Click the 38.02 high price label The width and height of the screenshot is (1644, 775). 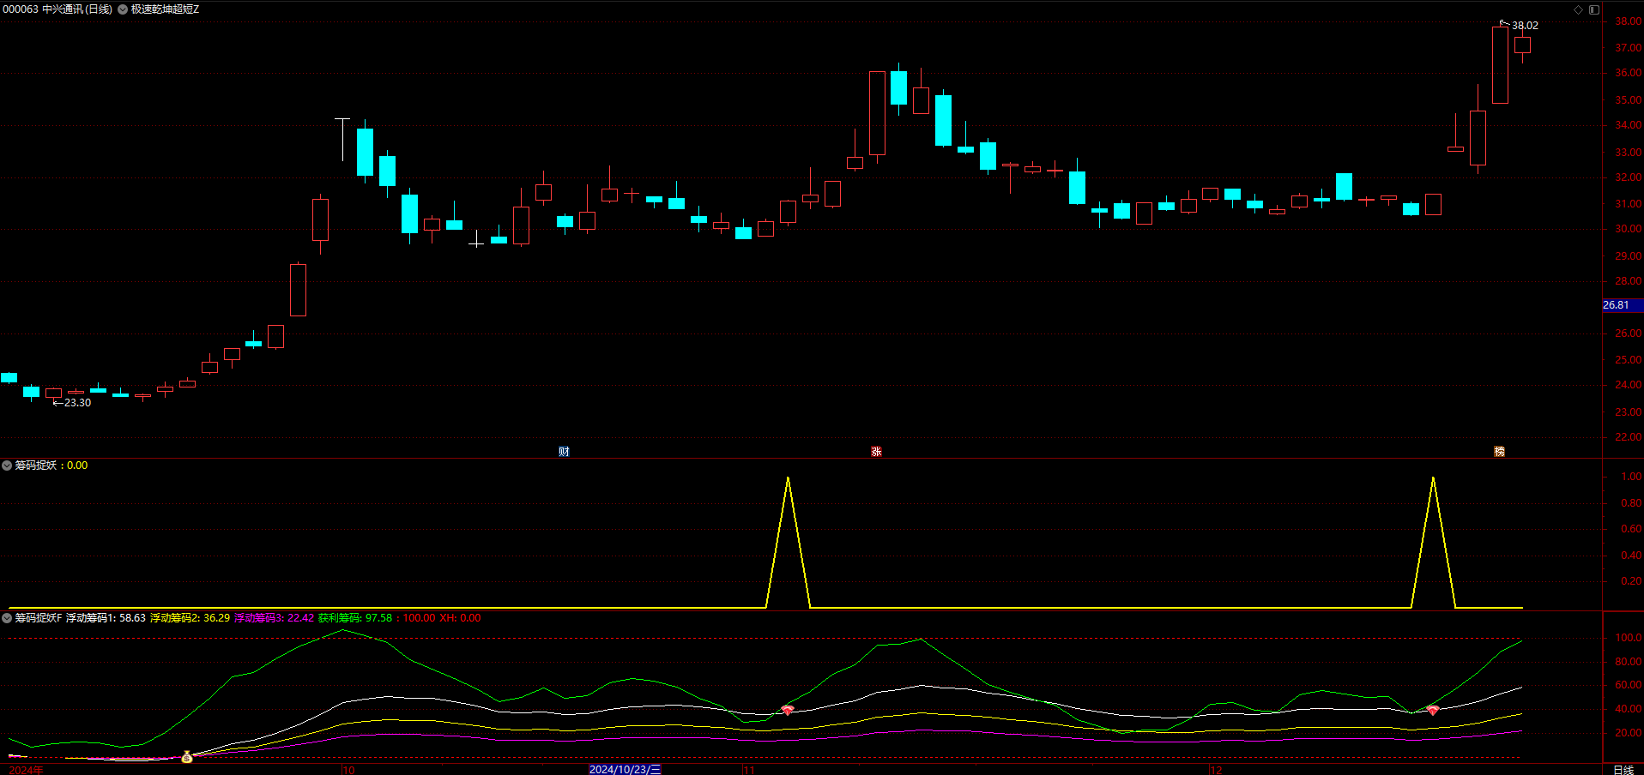[x=1525, y=26]
